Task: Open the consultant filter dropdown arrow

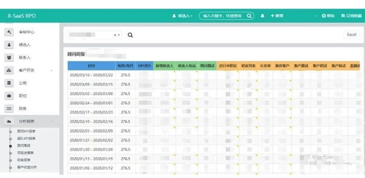Action: pos(119,35)
